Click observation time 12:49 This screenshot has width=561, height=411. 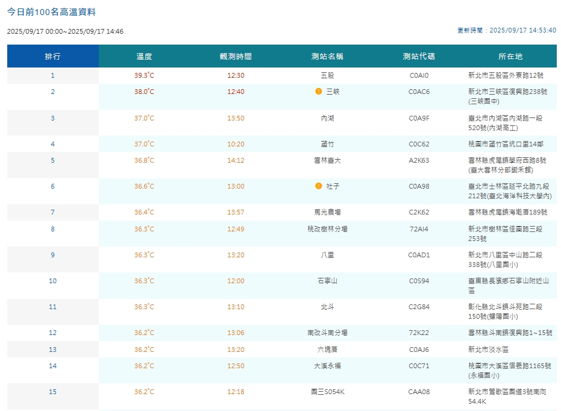coord(236,229)
